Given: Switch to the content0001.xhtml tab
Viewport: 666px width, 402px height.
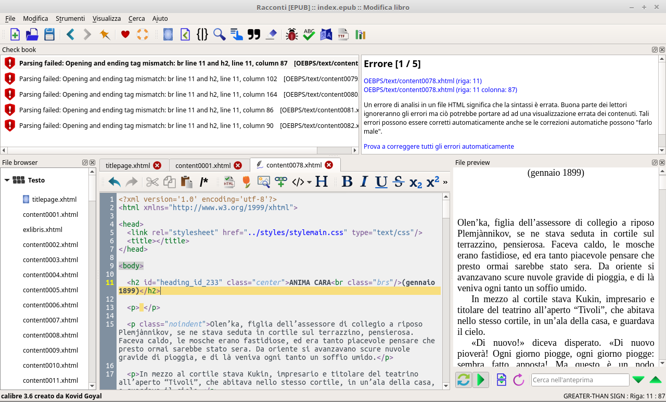Looking at the screenshot, I should tap(203, 165).
